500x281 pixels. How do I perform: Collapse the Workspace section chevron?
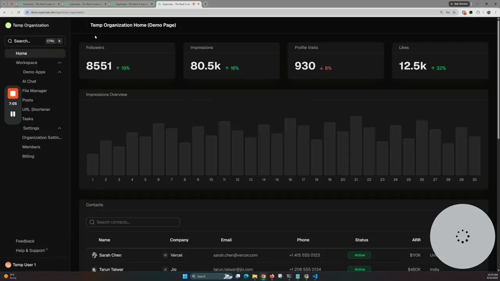click(x=59, y=63)
